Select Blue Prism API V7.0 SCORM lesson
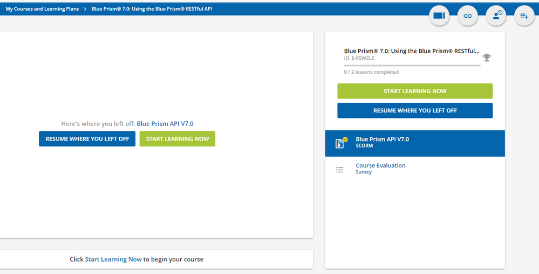 tap(415, 143)
